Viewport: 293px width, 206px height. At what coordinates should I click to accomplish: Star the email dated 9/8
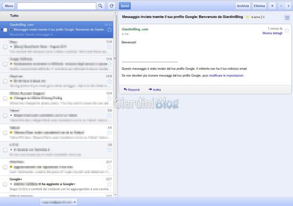coord(109,115)
